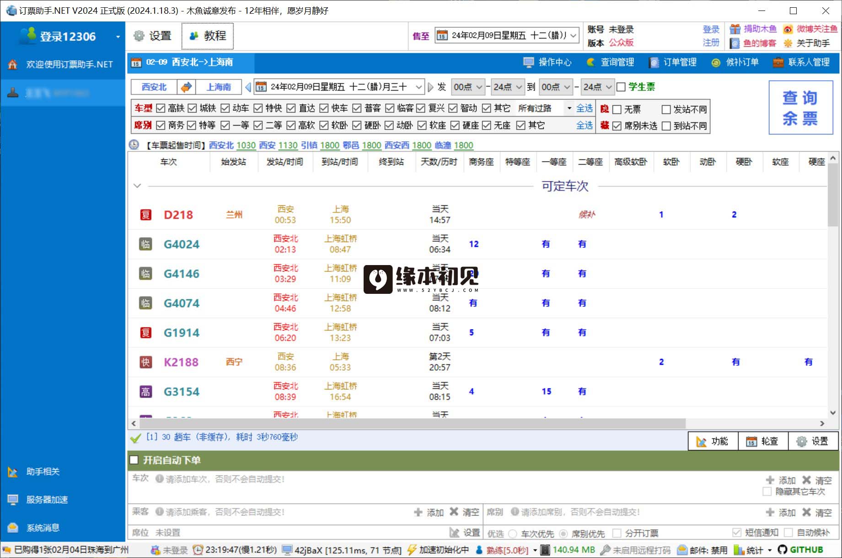Enable the 发站不同 checkbox
This screenshot has width=842, height=558.
[x=666, y=109]
